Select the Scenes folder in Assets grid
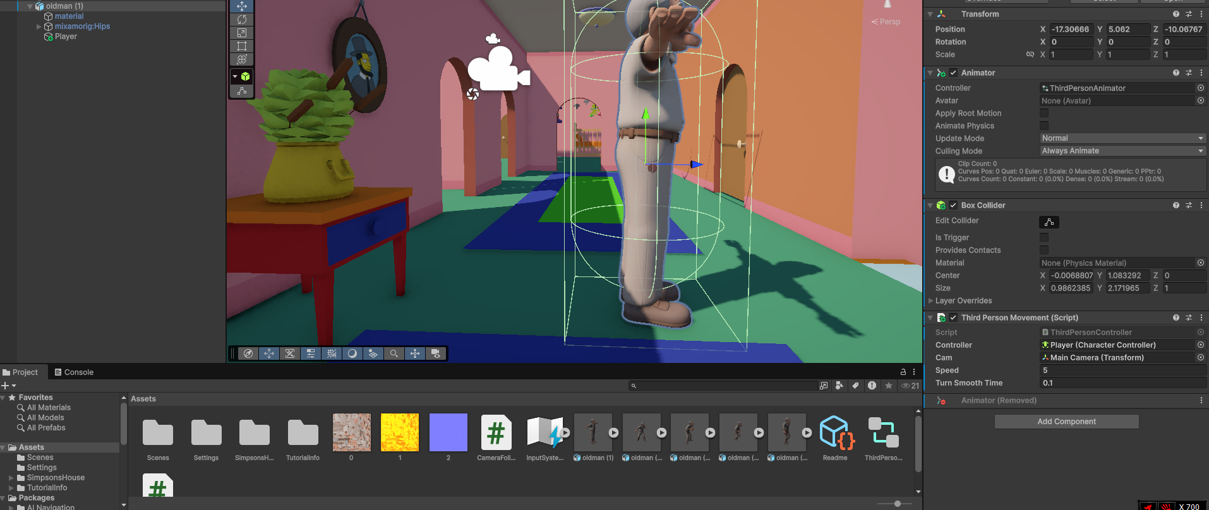Screen dimensions: 1209x510 click(x=158, y=439)
